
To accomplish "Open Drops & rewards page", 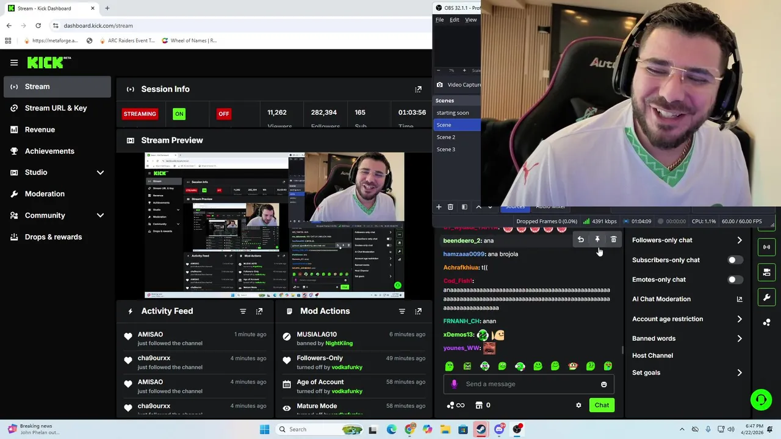I will pos(57,237).
